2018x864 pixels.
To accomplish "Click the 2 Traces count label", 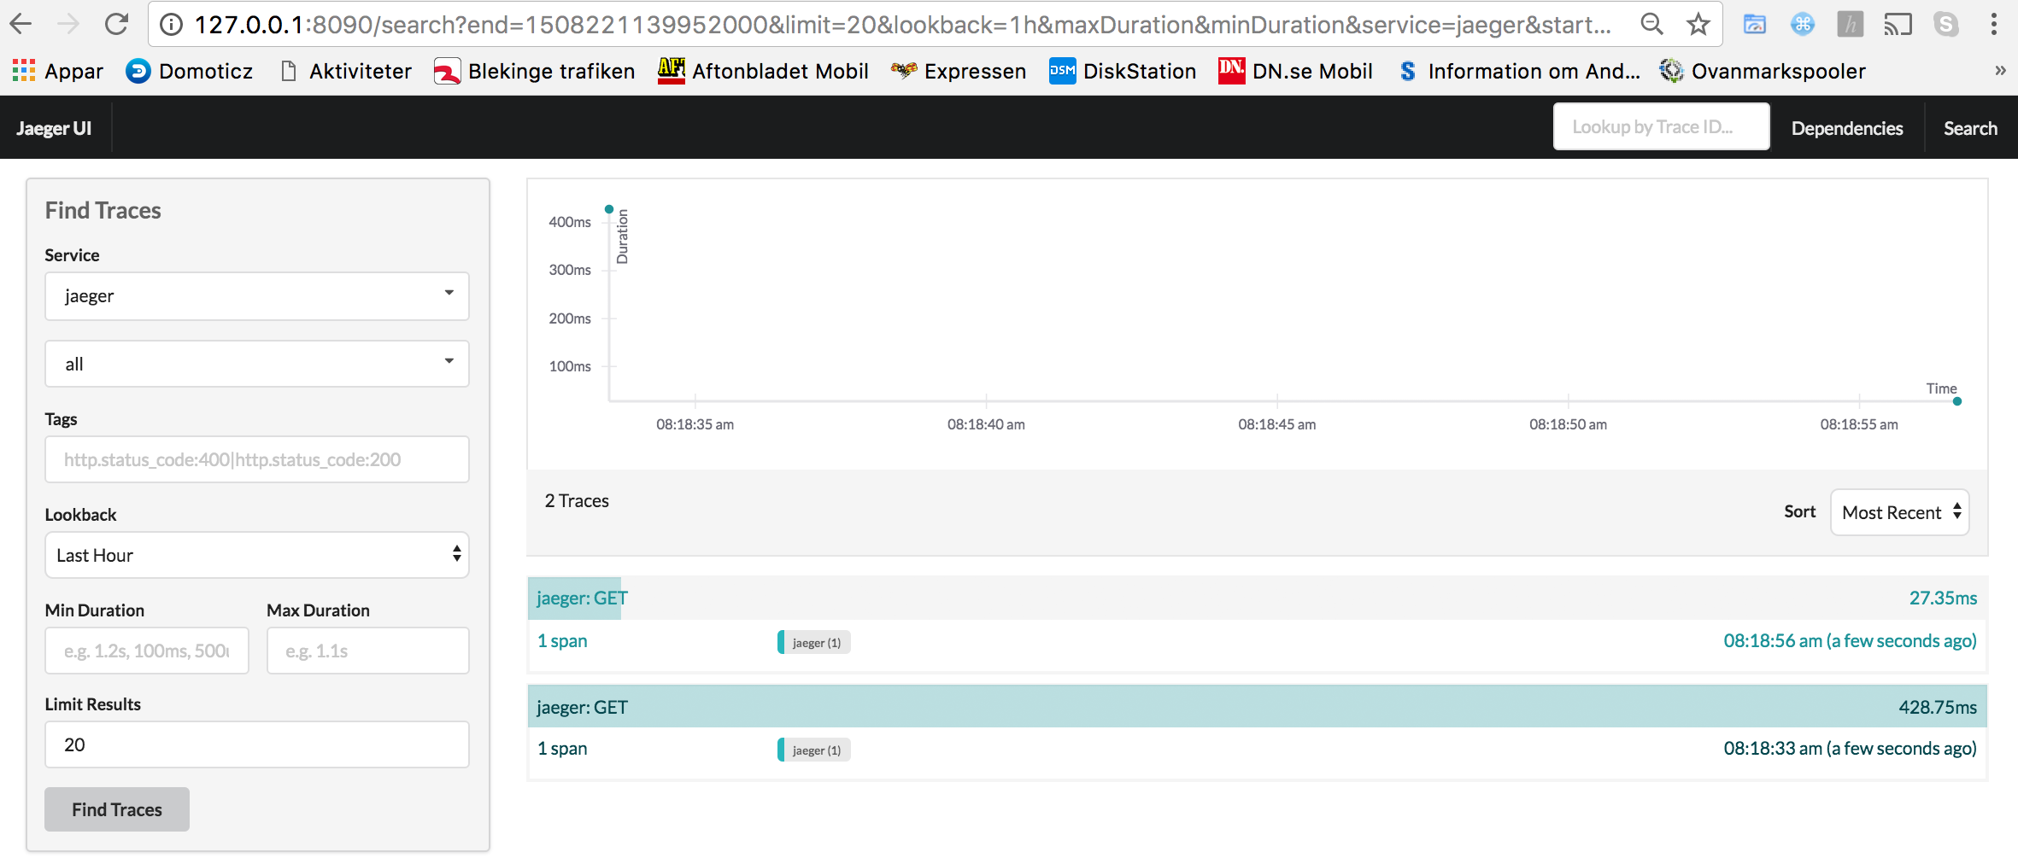I will (577, 501).
